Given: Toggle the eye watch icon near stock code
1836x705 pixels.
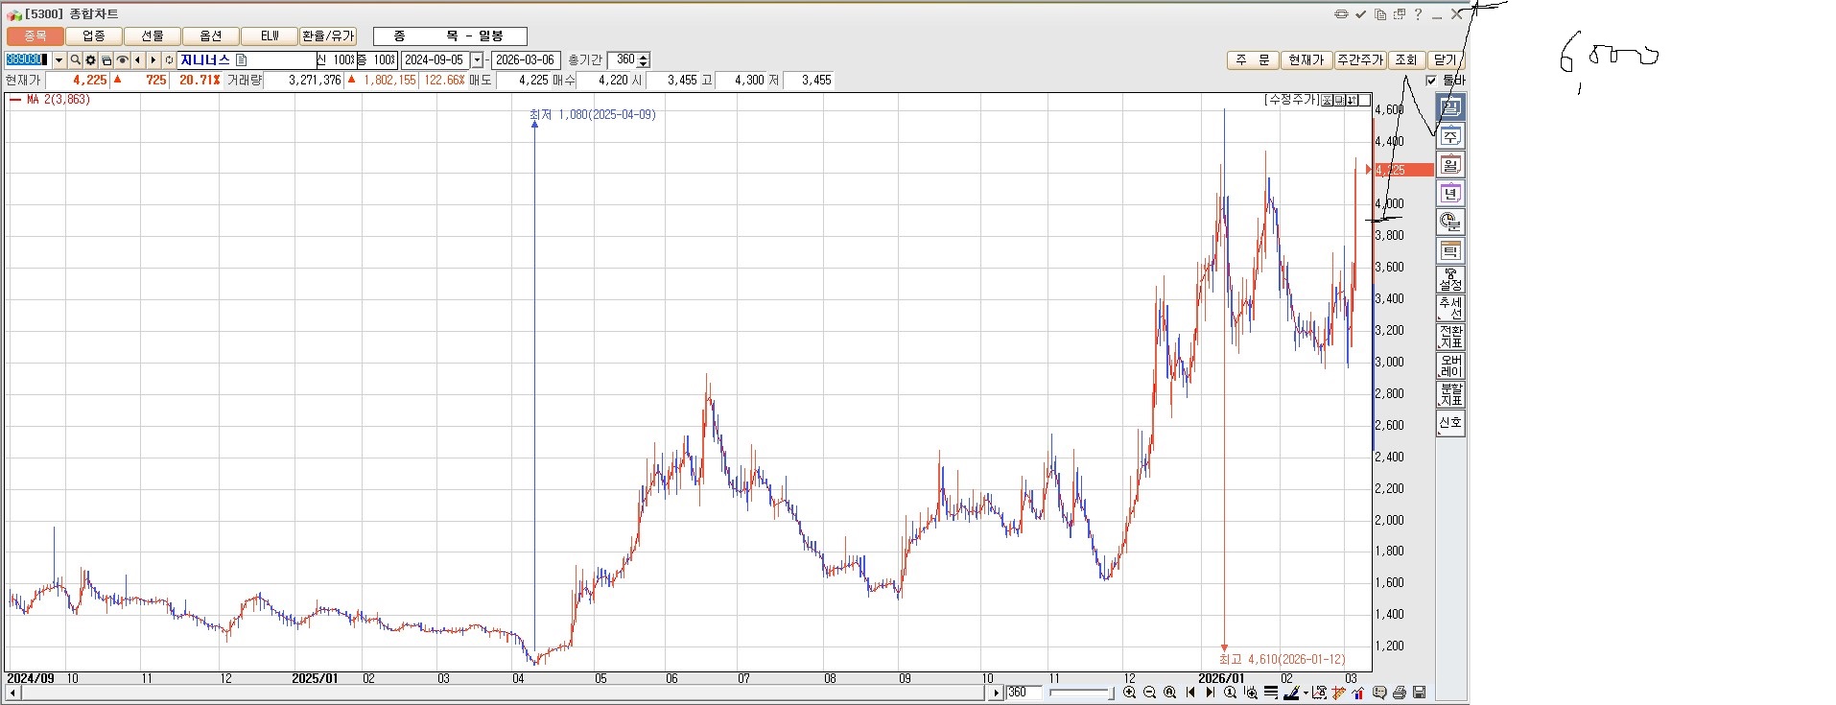Looking at the screenshot, I should (x=122, y=59).
